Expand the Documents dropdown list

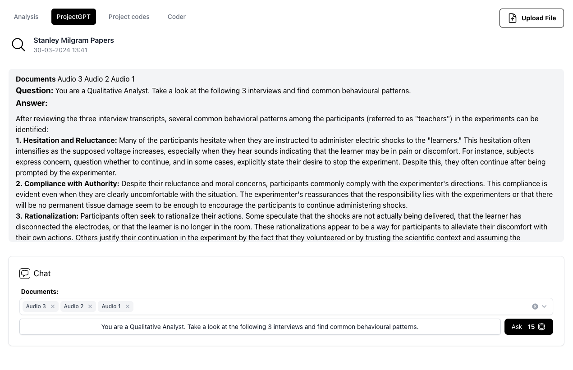544,306
